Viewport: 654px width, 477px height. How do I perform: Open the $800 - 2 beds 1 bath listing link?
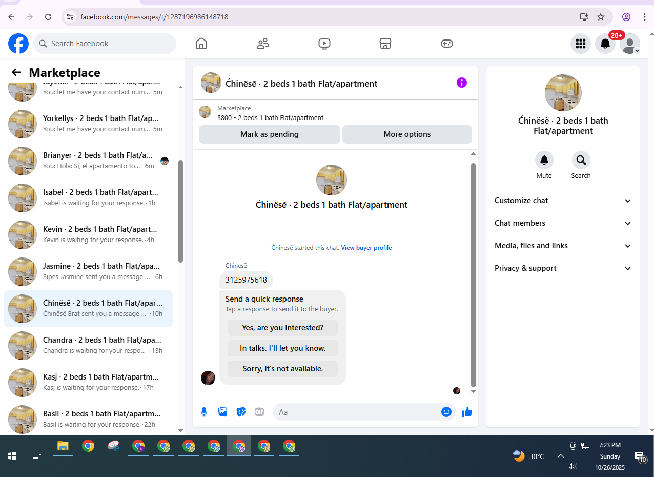pos(271,117)
